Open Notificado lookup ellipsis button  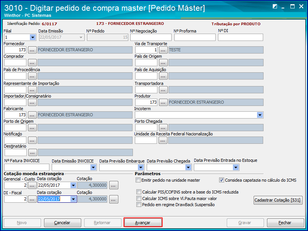coord(32,140)
